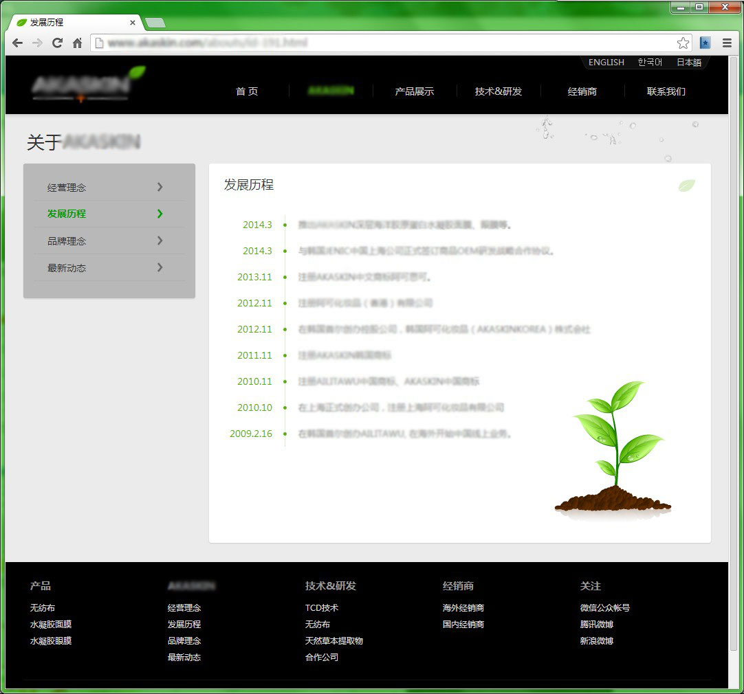
Task: Select 发展历程 in the left sidebar
Action: [x=67, y=214]
